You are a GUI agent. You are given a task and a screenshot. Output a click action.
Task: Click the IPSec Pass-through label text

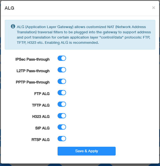32,59
